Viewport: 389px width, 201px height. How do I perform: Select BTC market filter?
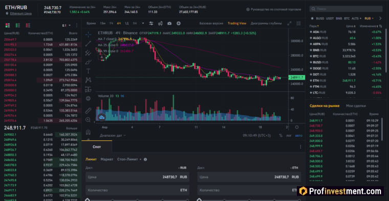(x=347, y=18)
